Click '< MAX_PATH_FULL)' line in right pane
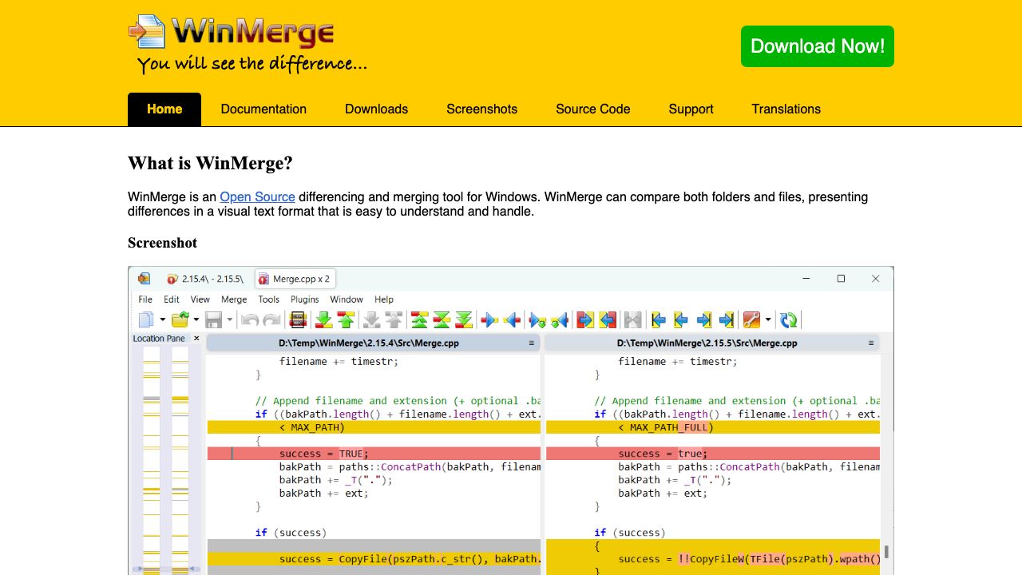Image resolution: width=1022 pixels, height=575 pixels. pyautogui.click(x=713, y=427)
